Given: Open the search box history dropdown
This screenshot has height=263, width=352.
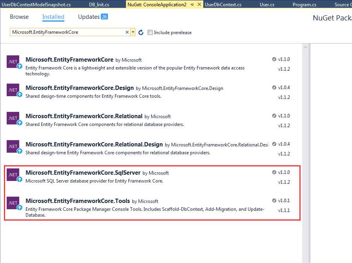Looking at the screenshot, I should (x=133, y=32).
